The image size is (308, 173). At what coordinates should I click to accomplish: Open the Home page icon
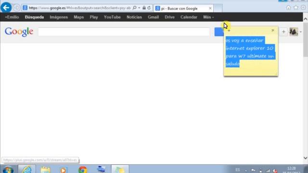[288, 8]
